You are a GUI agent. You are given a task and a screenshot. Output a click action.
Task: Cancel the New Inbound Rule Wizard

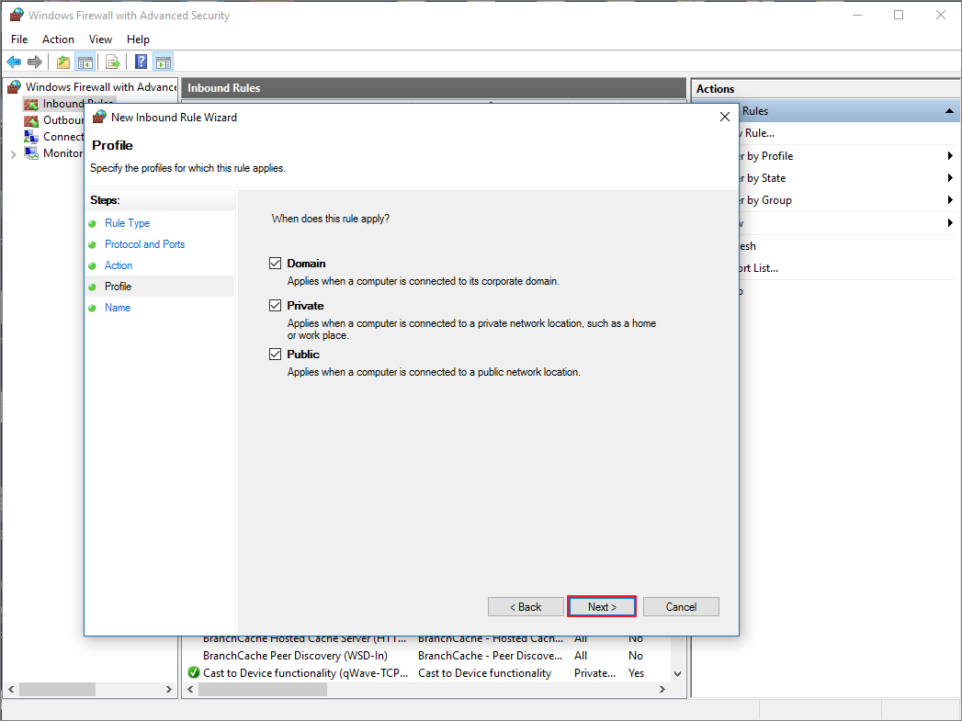tap(681, 607)
